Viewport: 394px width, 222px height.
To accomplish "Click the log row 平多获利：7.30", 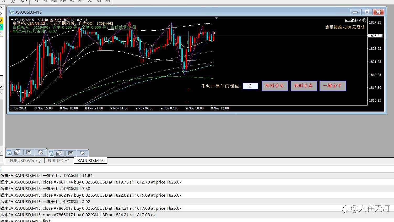I will coord(197,188).
